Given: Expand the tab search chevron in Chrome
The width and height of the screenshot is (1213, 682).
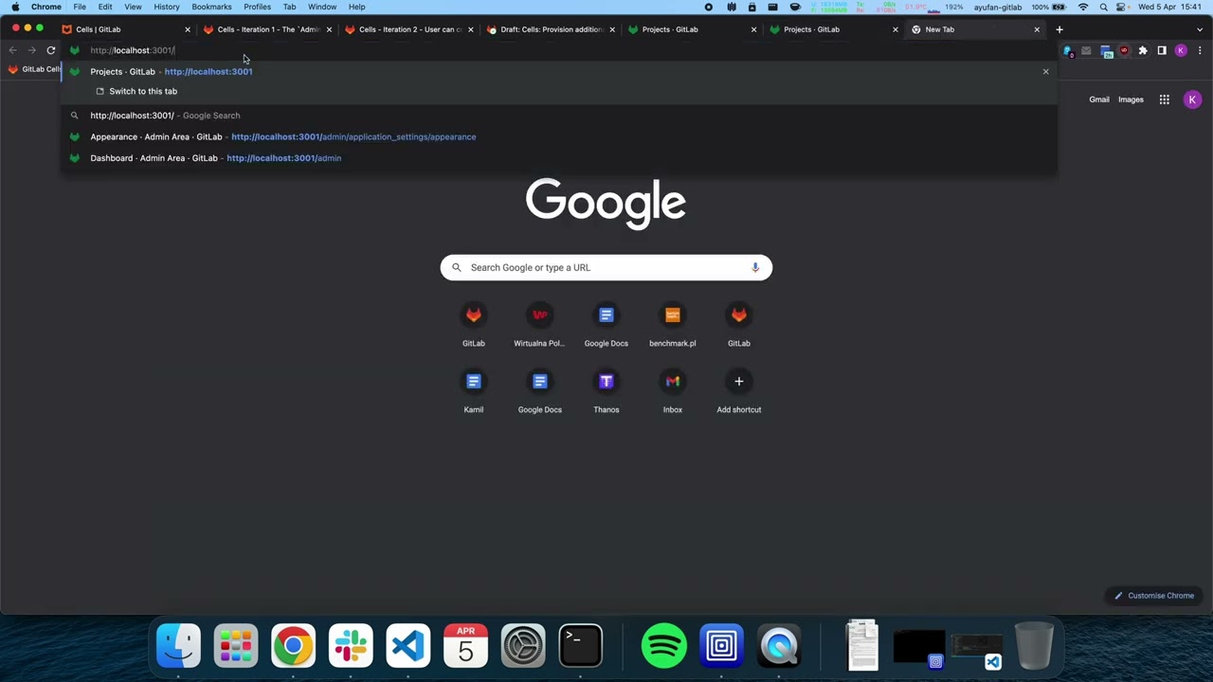Looking at the screenshot, I should click(x=1200, y=29).
